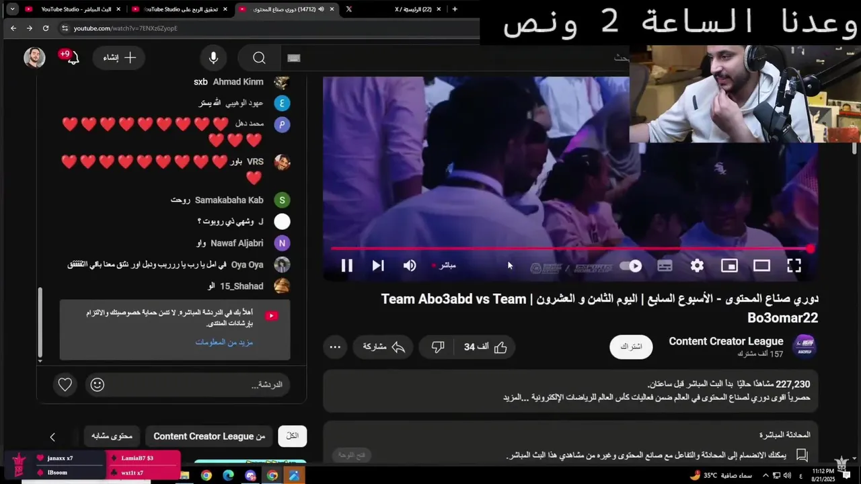Open the emoji picker in chat
The height and width of the screenshot is (484, 861).
coord(98,385)
